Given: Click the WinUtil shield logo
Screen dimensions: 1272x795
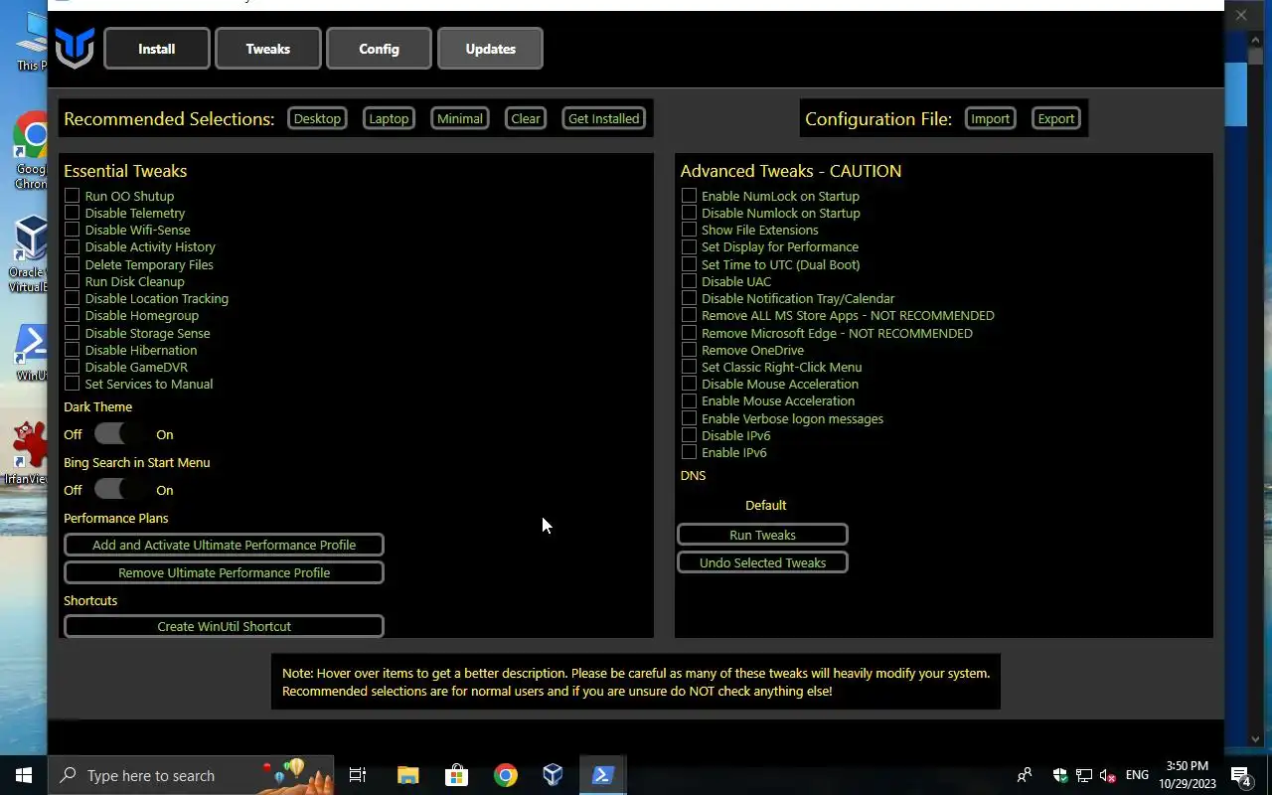Looking at the screenshot, I should coord(75,48).
